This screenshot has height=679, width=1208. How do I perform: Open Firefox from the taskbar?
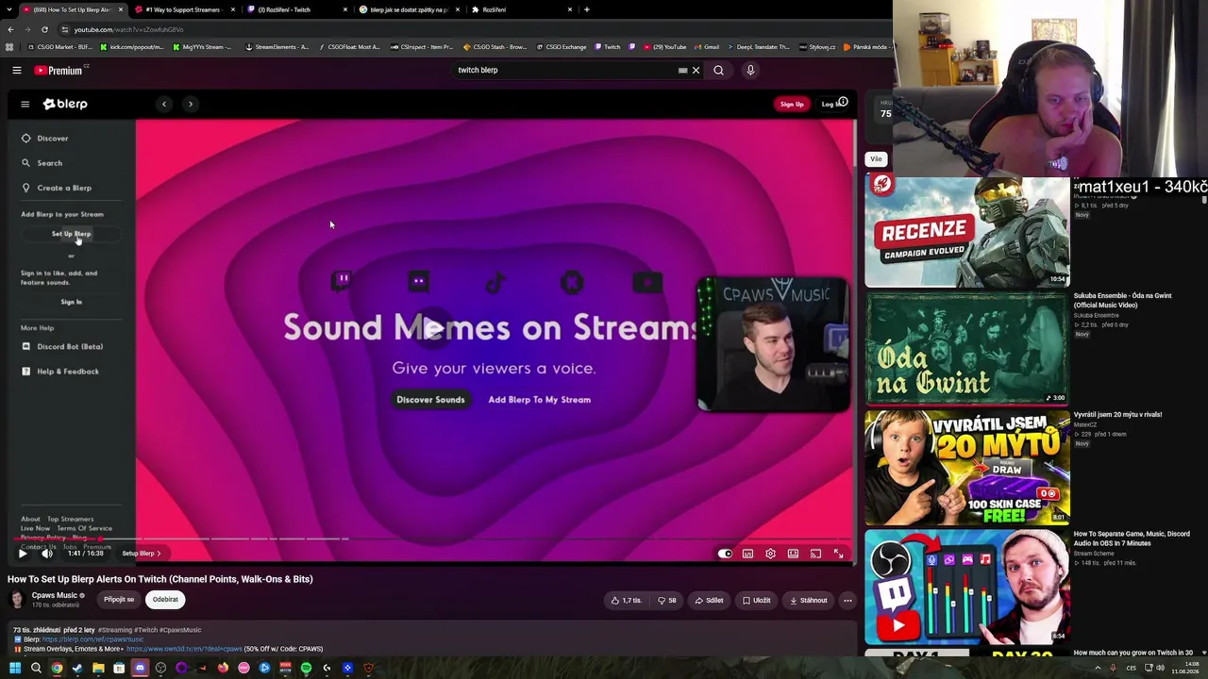tap(223, 669)
